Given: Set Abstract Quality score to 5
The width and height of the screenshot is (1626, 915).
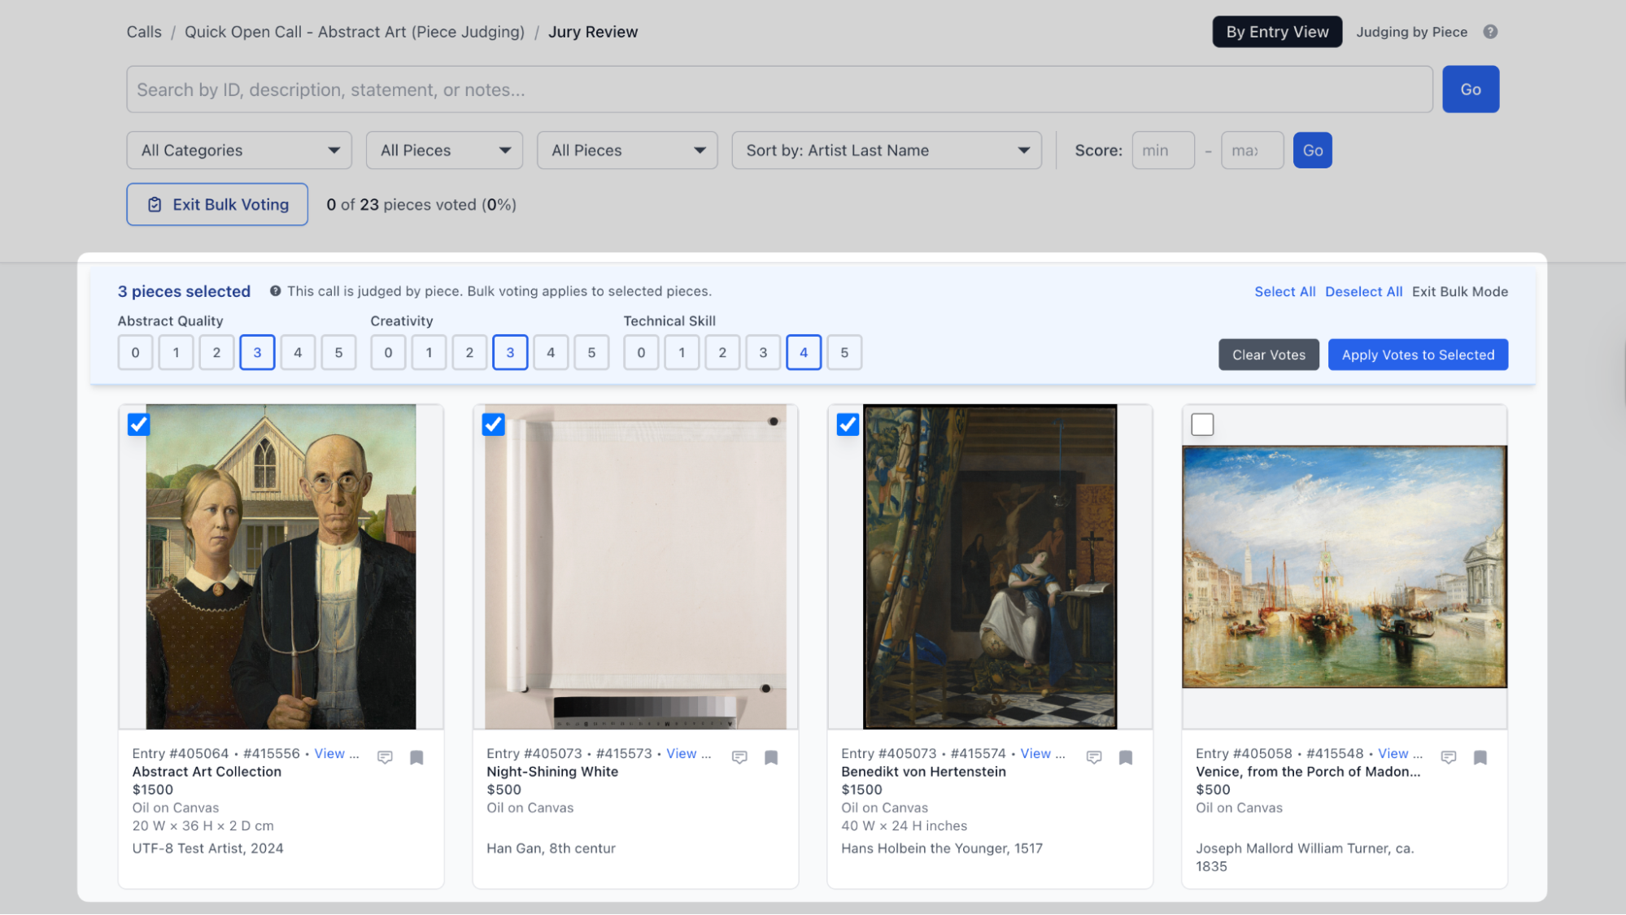Looking at the screenshot, I should [x=338, y=353].
